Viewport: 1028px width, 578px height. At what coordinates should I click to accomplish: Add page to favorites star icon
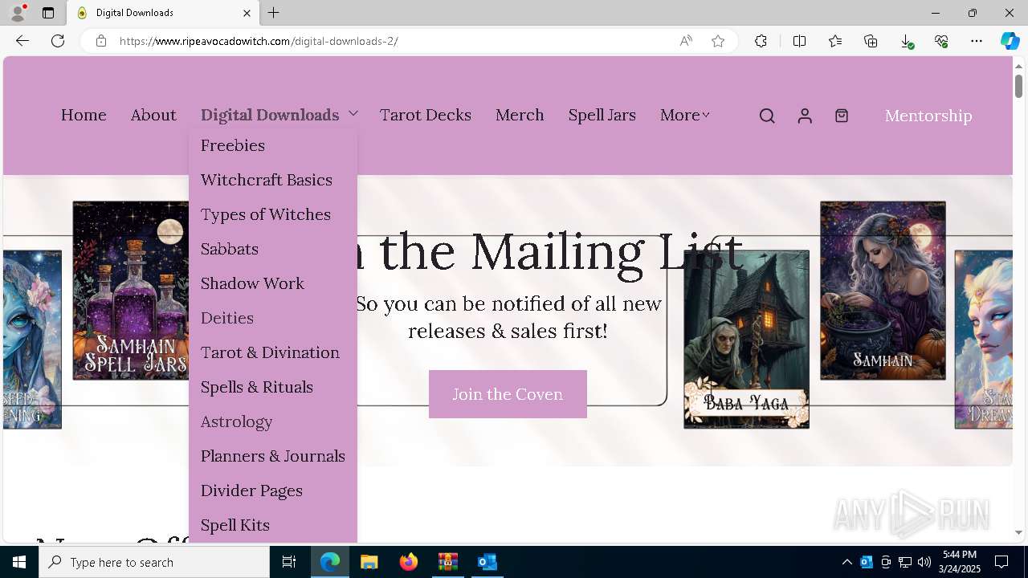[718, 41]
